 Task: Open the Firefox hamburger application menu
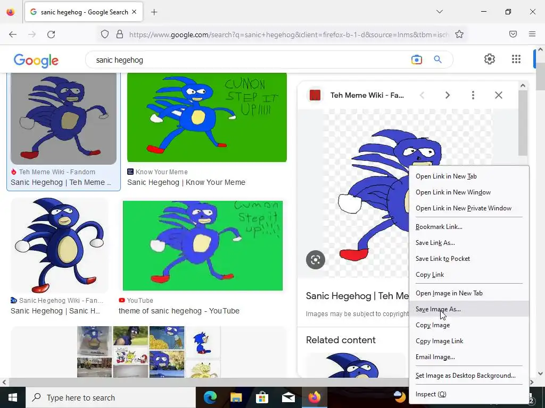point(532,34)
